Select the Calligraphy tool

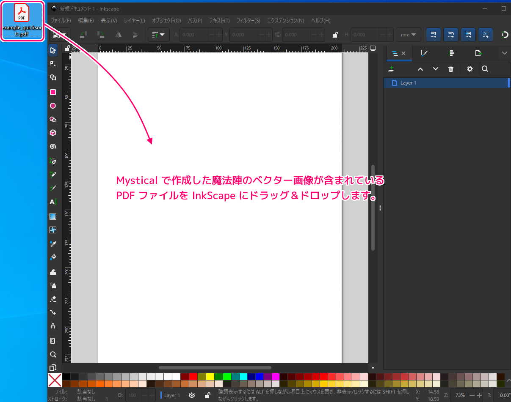tap(53, 188)
